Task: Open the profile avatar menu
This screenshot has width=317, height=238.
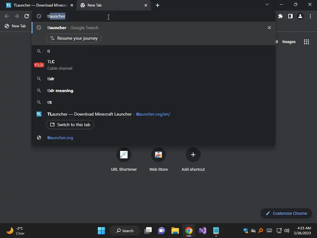Action: coord(300,16)
